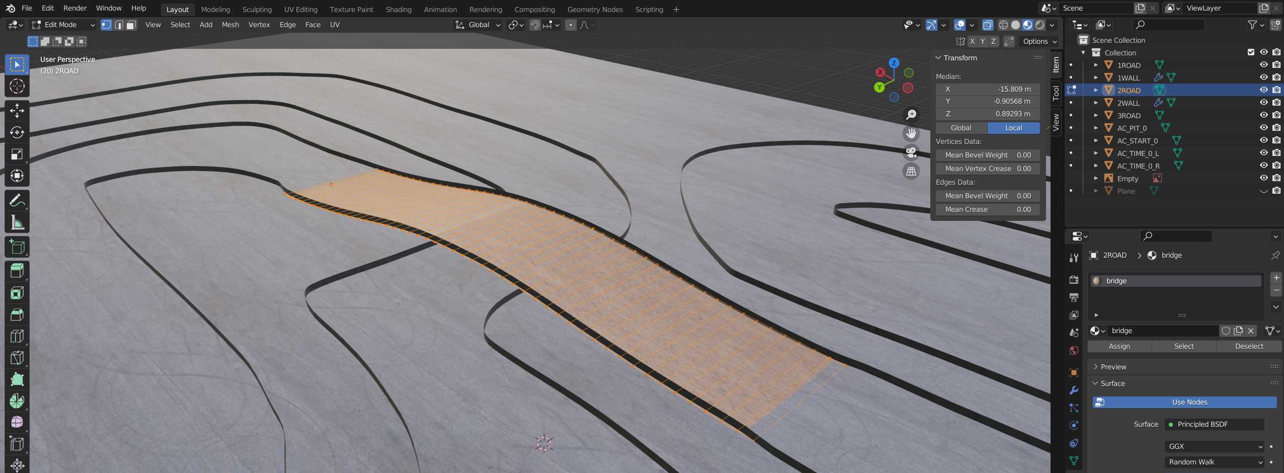Hide 2WALL in the viewport
Image resolution: width=1284 pixels, height=473 pixels.
click(1263, 103)
